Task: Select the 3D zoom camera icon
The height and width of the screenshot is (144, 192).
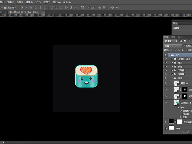Action: (x=117, y=8)
